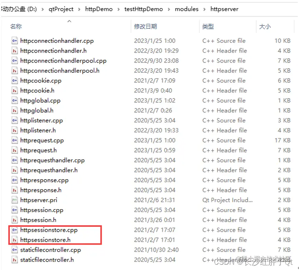Image resolution: width=299 pixels, height=270 pixels.
Task: Click the httprequest.cpp file icon
Action: click(15, 140)
